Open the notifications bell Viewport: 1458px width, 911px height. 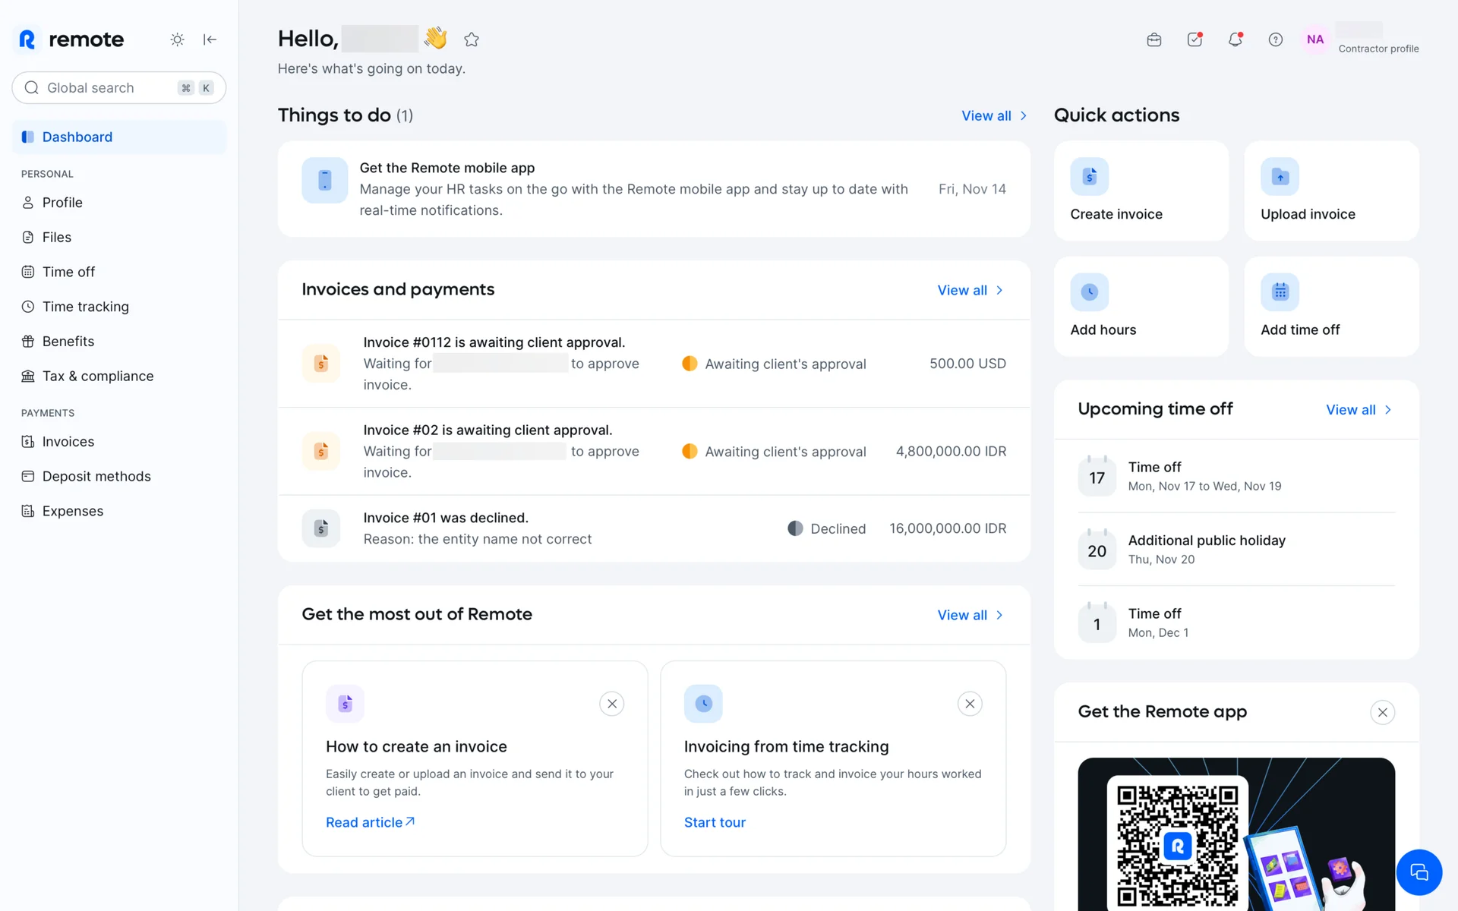[1235, 39]
